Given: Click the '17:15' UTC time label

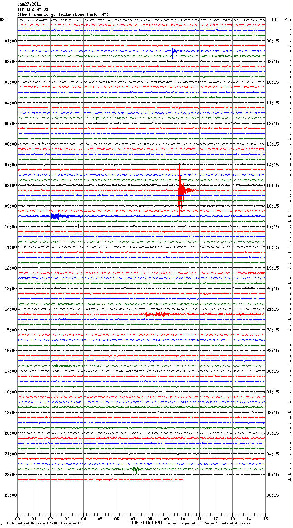Looking at the screenshot, I should point(273,227).
